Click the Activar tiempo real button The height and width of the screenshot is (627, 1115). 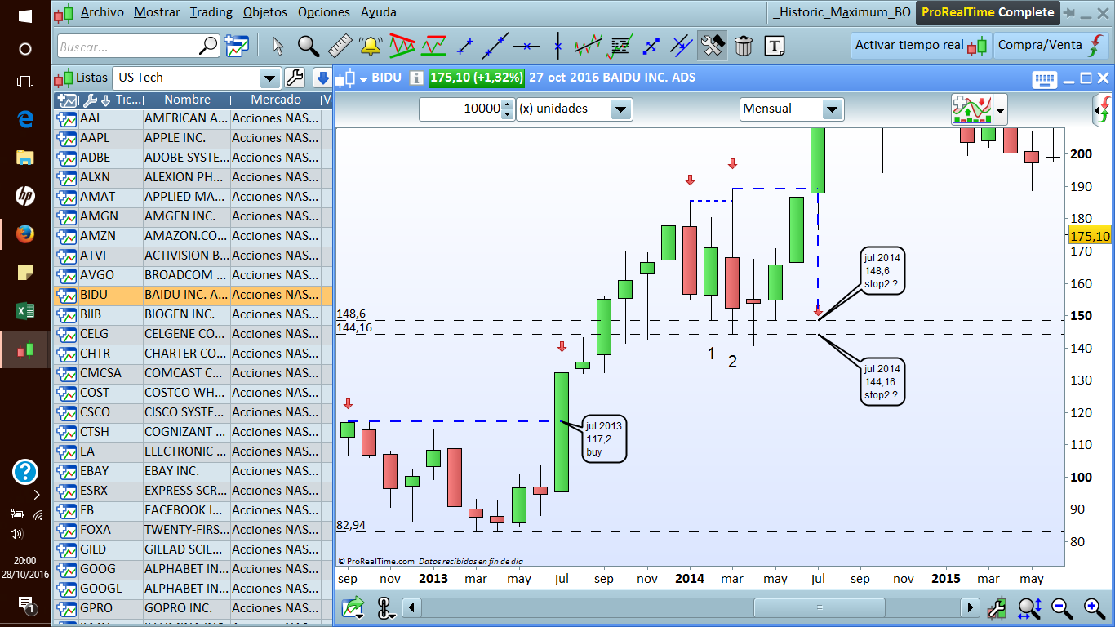click(x=922, y=46)
